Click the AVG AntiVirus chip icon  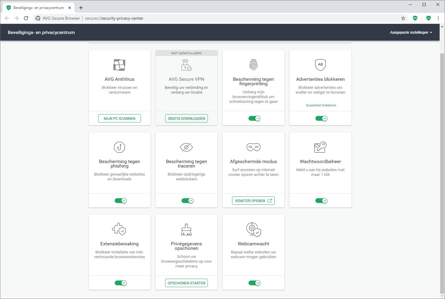click(x=119, y=65)
